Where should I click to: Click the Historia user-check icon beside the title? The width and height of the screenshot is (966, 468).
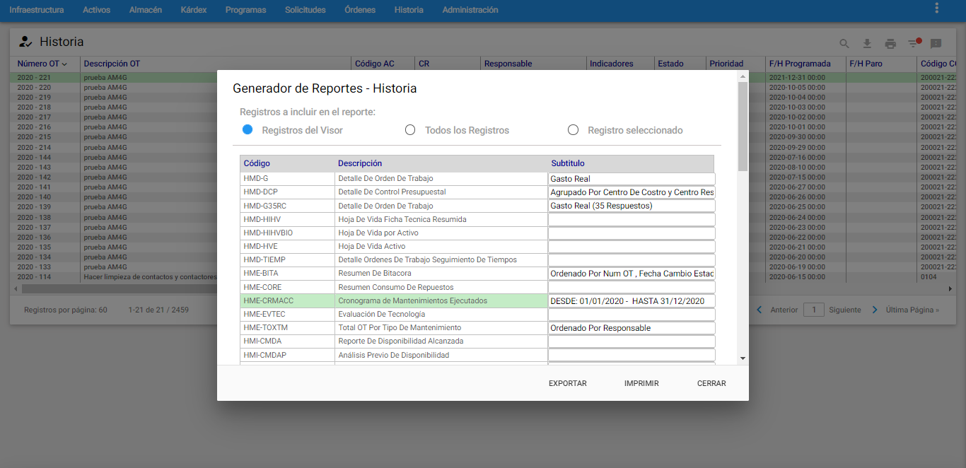25,42
